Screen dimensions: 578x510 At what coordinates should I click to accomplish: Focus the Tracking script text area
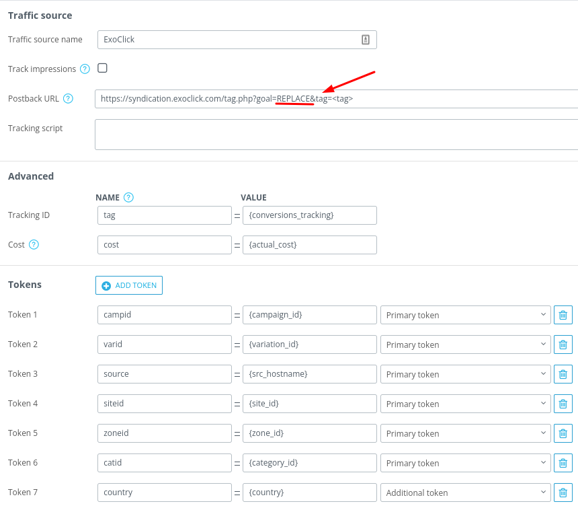click(x=336, y=135)
